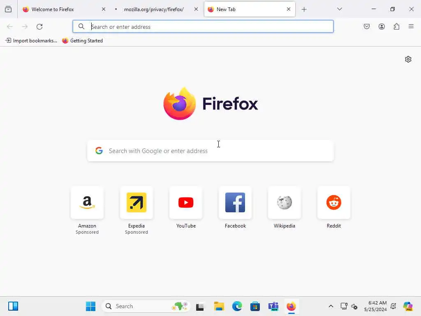
Task: Open the Firefox account menu
Action: click(x=382, y=26)
